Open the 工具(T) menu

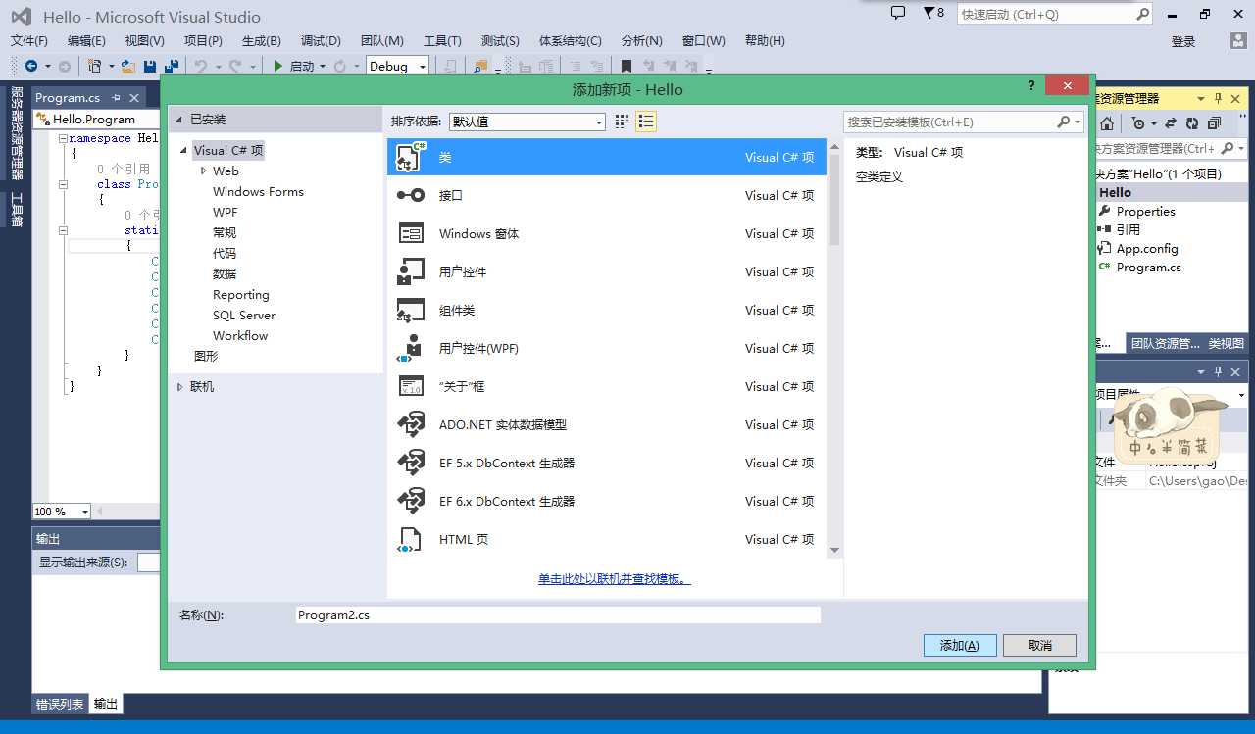[442, 40]
